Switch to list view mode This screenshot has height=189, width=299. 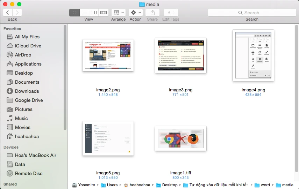click(84, 13)
